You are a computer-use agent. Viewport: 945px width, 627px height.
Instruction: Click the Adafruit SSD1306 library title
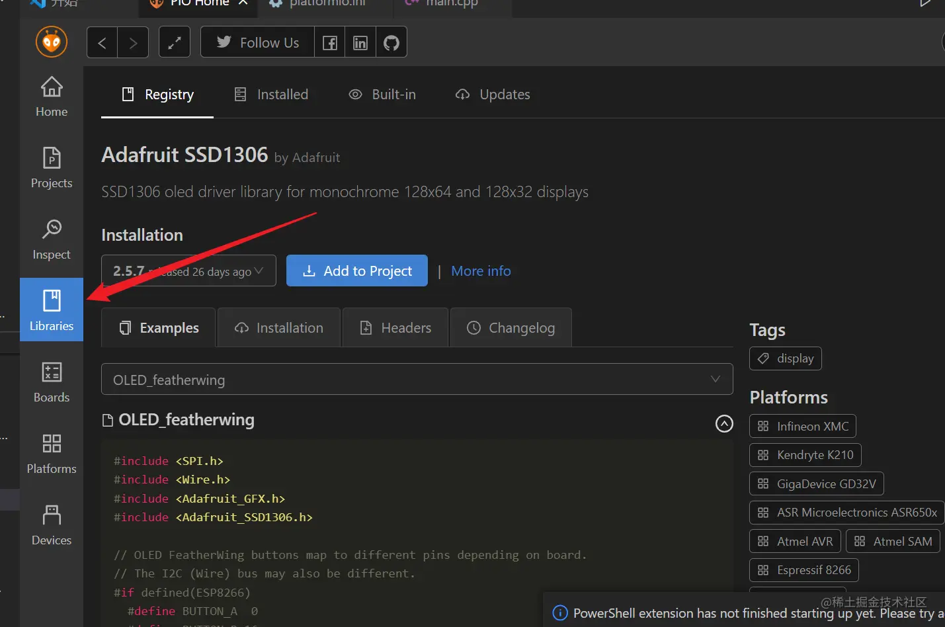pyautogui.click(x=185, y=154)
